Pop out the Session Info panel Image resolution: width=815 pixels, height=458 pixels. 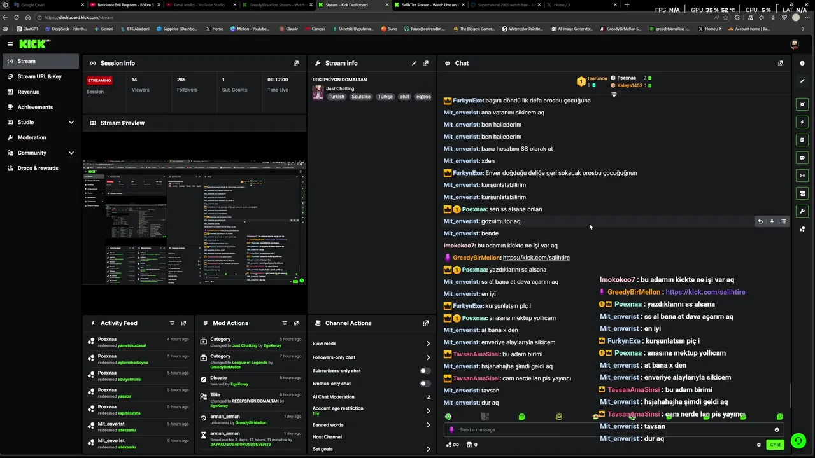coord(296,63)
